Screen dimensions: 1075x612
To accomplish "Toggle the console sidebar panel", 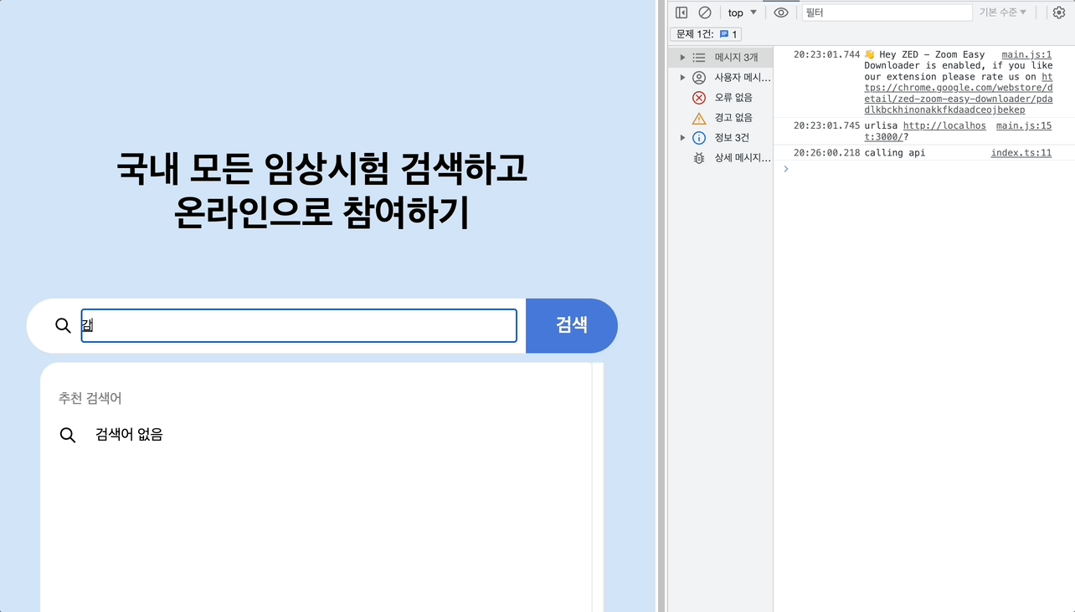I will (681, 12).
